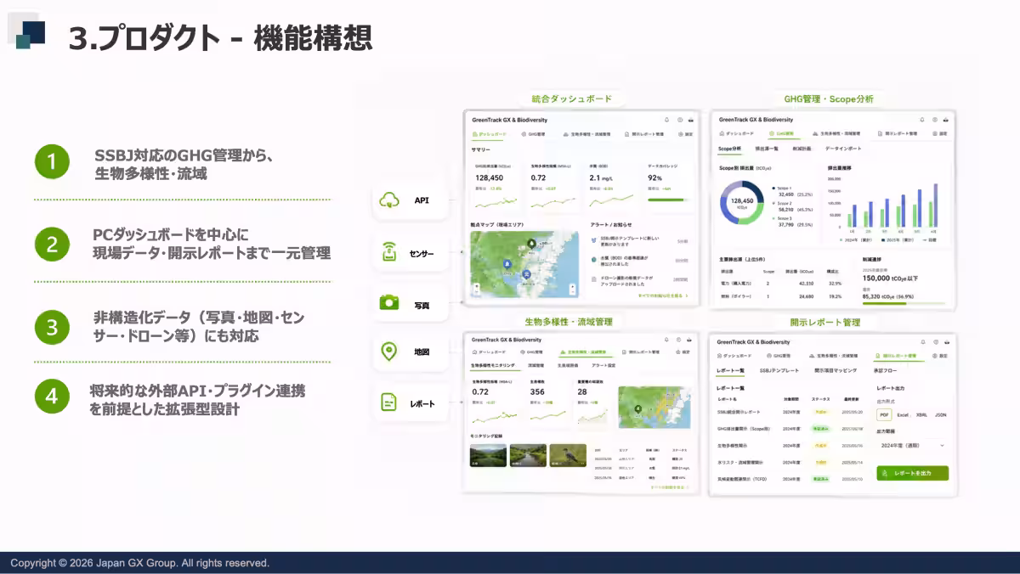Open the river photo in モニタリング記録

[528, 456]
